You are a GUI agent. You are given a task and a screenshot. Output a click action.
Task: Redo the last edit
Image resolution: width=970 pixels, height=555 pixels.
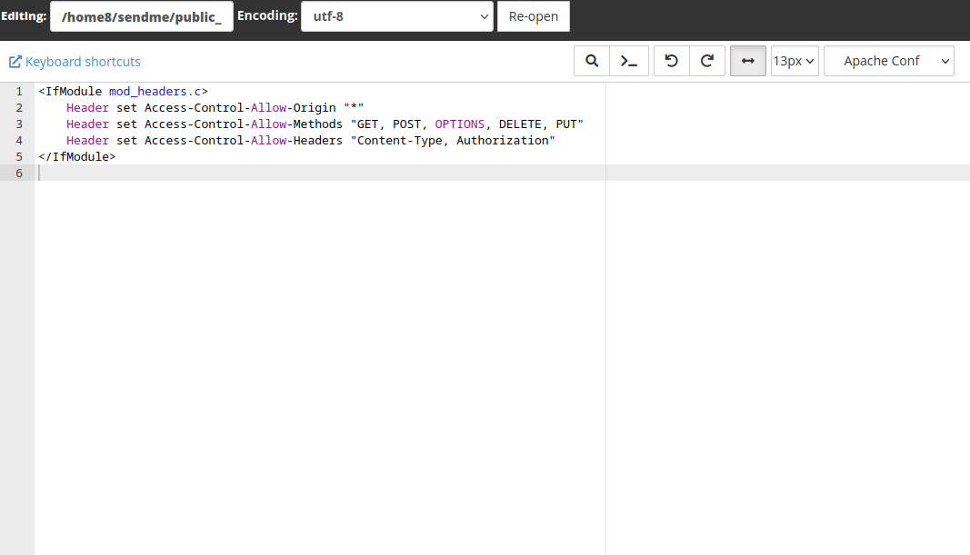(707, 61)
